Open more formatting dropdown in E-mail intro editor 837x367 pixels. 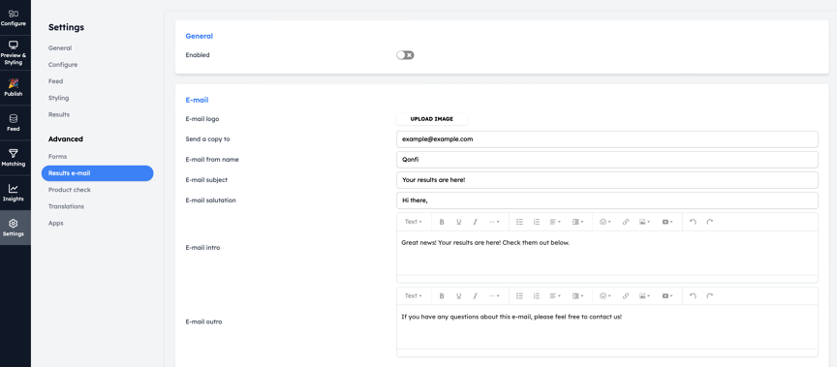494,222
